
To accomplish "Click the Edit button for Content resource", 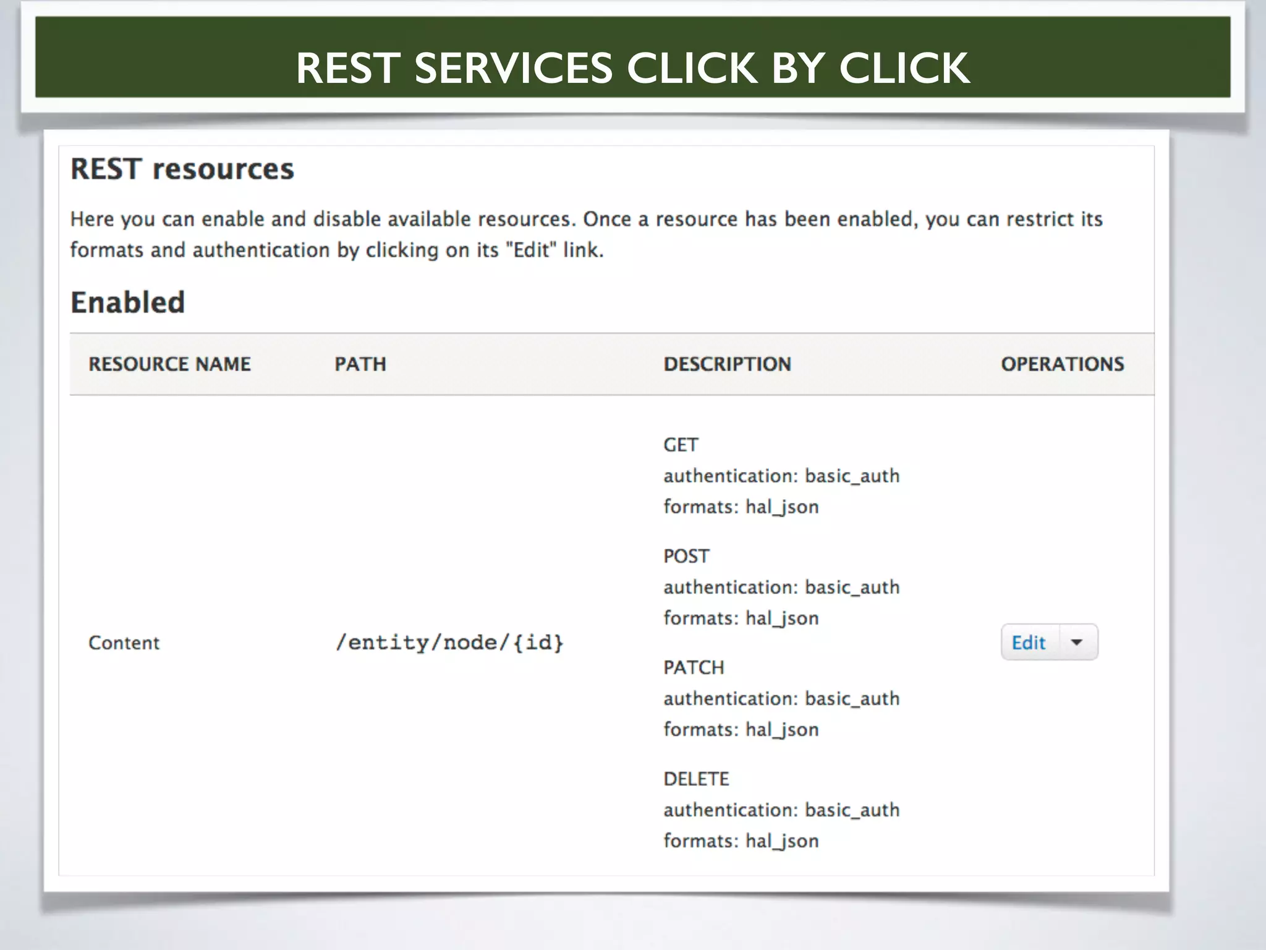I will 1029,643.
